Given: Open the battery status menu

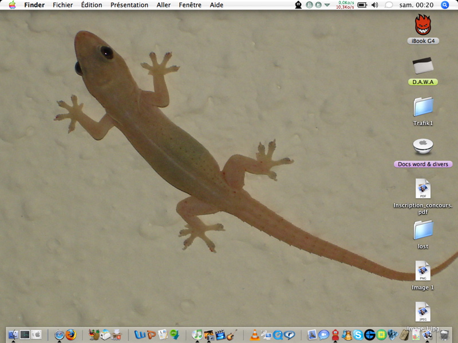Looking at the screenshot, I should tap(362, 5).
